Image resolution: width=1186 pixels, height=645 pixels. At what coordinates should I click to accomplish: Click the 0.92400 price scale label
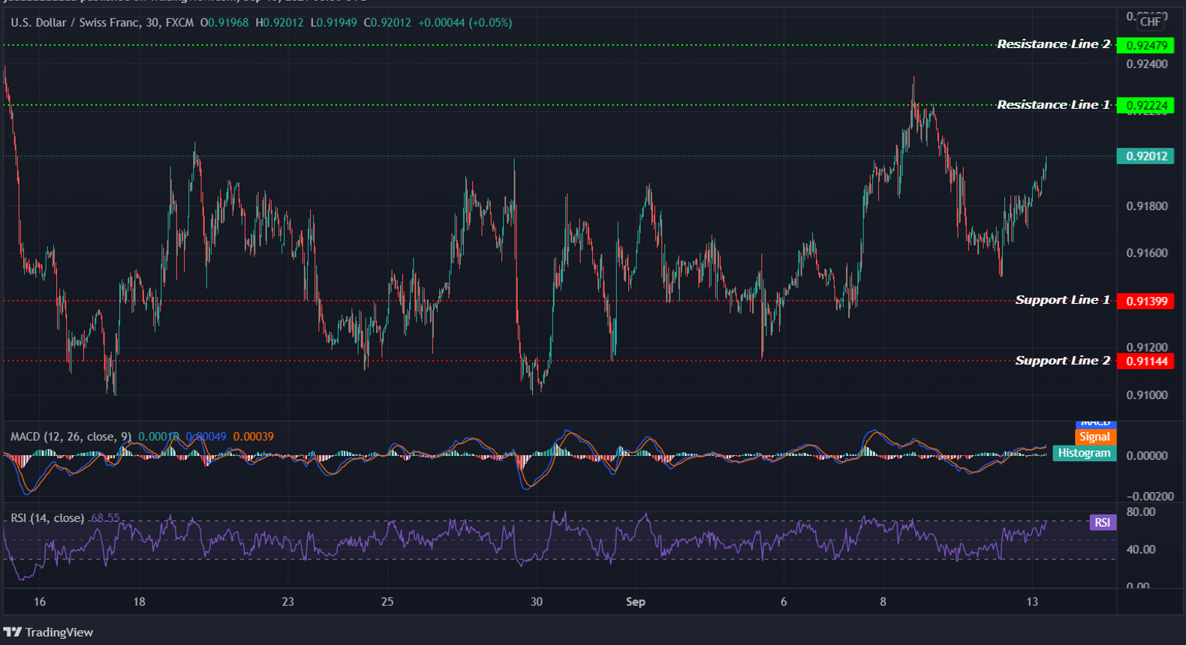(x=1147, y=64)
